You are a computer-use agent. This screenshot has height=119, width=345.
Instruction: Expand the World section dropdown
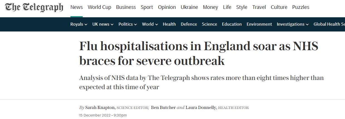tap(150, 24)
